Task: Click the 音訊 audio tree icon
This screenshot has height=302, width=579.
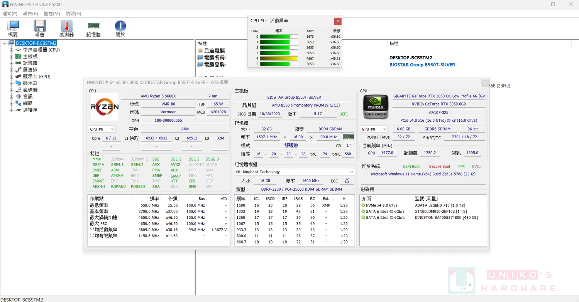Action: [18, 96]
